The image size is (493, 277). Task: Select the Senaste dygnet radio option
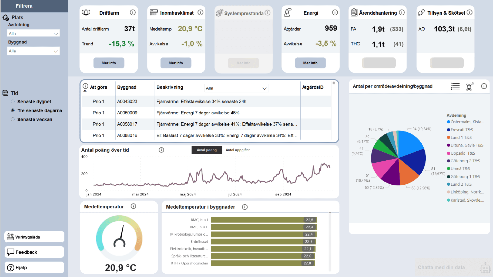click(x=13, y=102)
